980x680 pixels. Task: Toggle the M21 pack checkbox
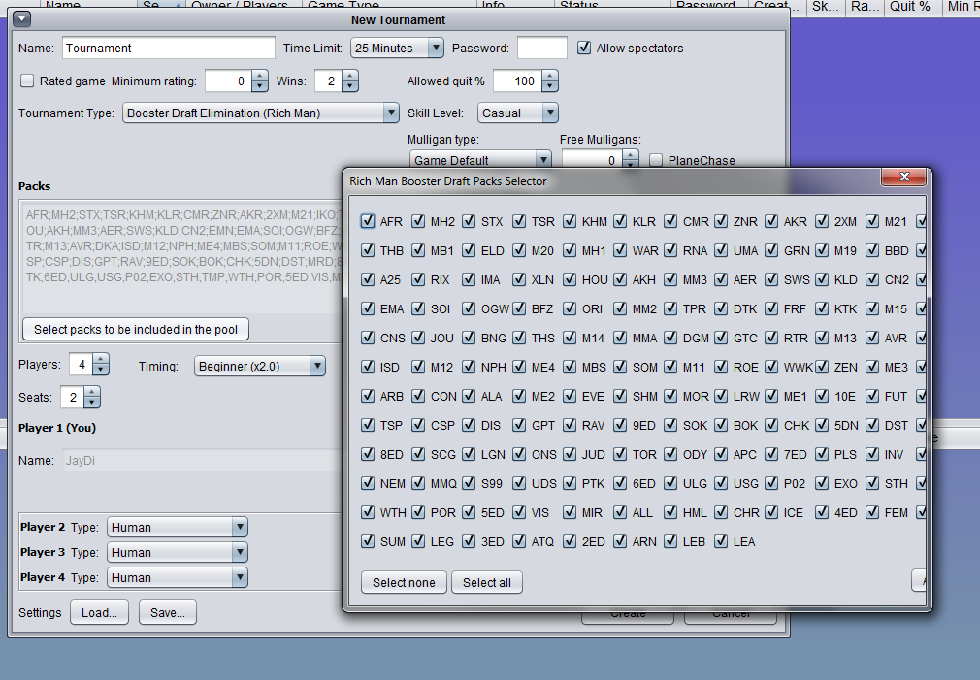[x=872, y=221]
